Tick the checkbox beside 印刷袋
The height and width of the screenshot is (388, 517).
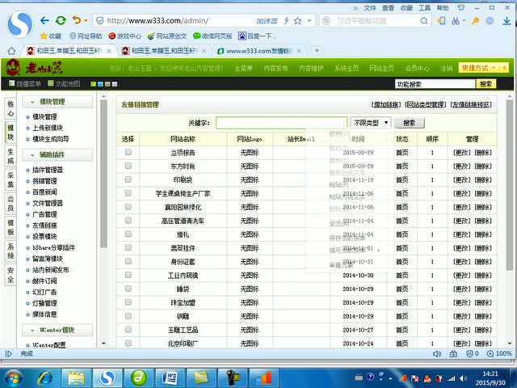coord(128,179)
